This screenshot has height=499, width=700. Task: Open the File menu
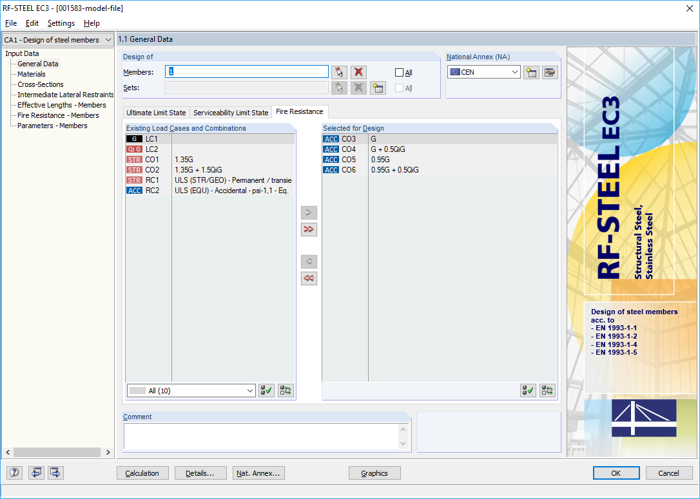click(11, 23)
